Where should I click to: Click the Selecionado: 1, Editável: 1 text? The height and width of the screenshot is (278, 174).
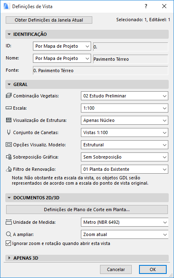[x=143, y=20]
